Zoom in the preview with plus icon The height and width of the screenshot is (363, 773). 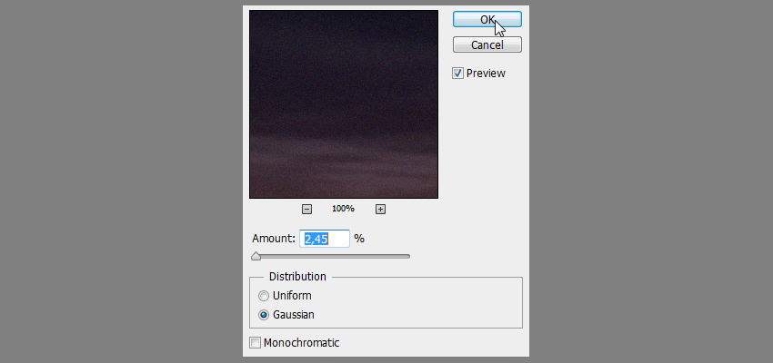(380, 209)
